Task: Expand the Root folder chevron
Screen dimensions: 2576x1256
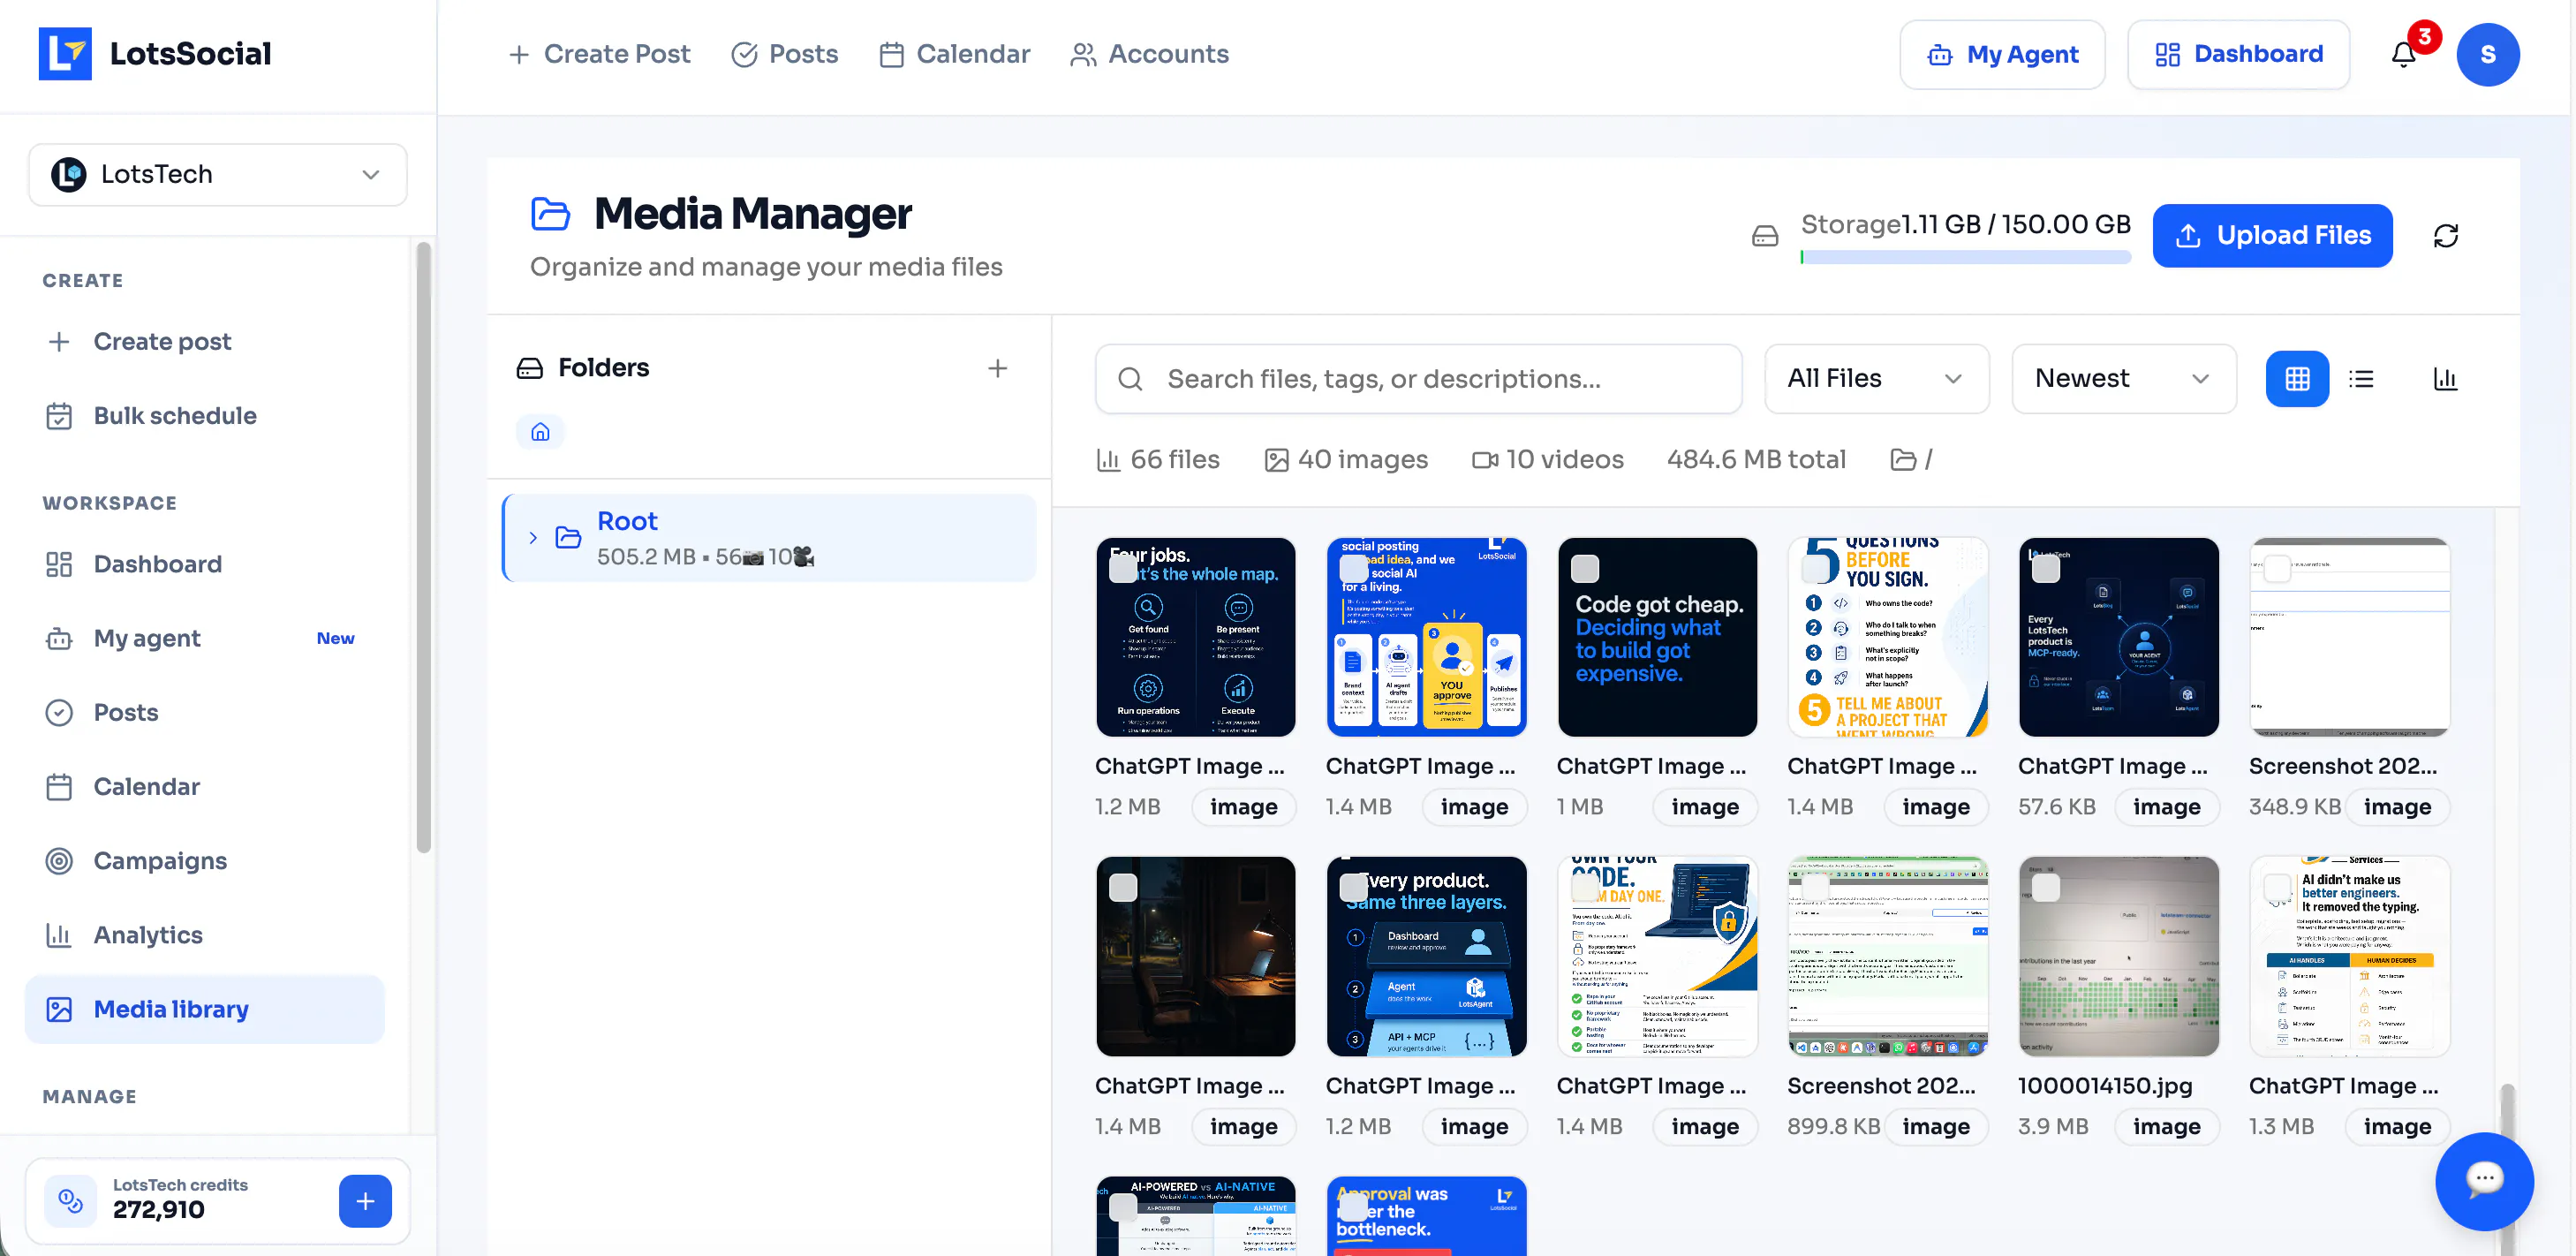Action: (533, 538)
